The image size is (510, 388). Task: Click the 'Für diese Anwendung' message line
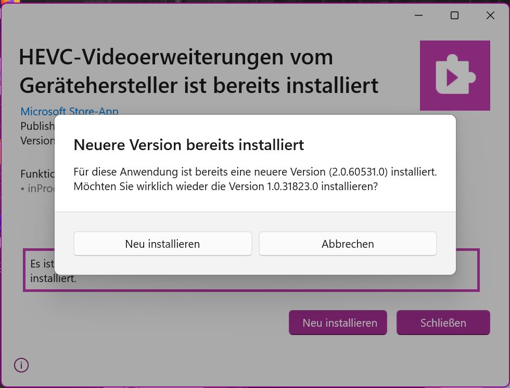tap(256, 172)
